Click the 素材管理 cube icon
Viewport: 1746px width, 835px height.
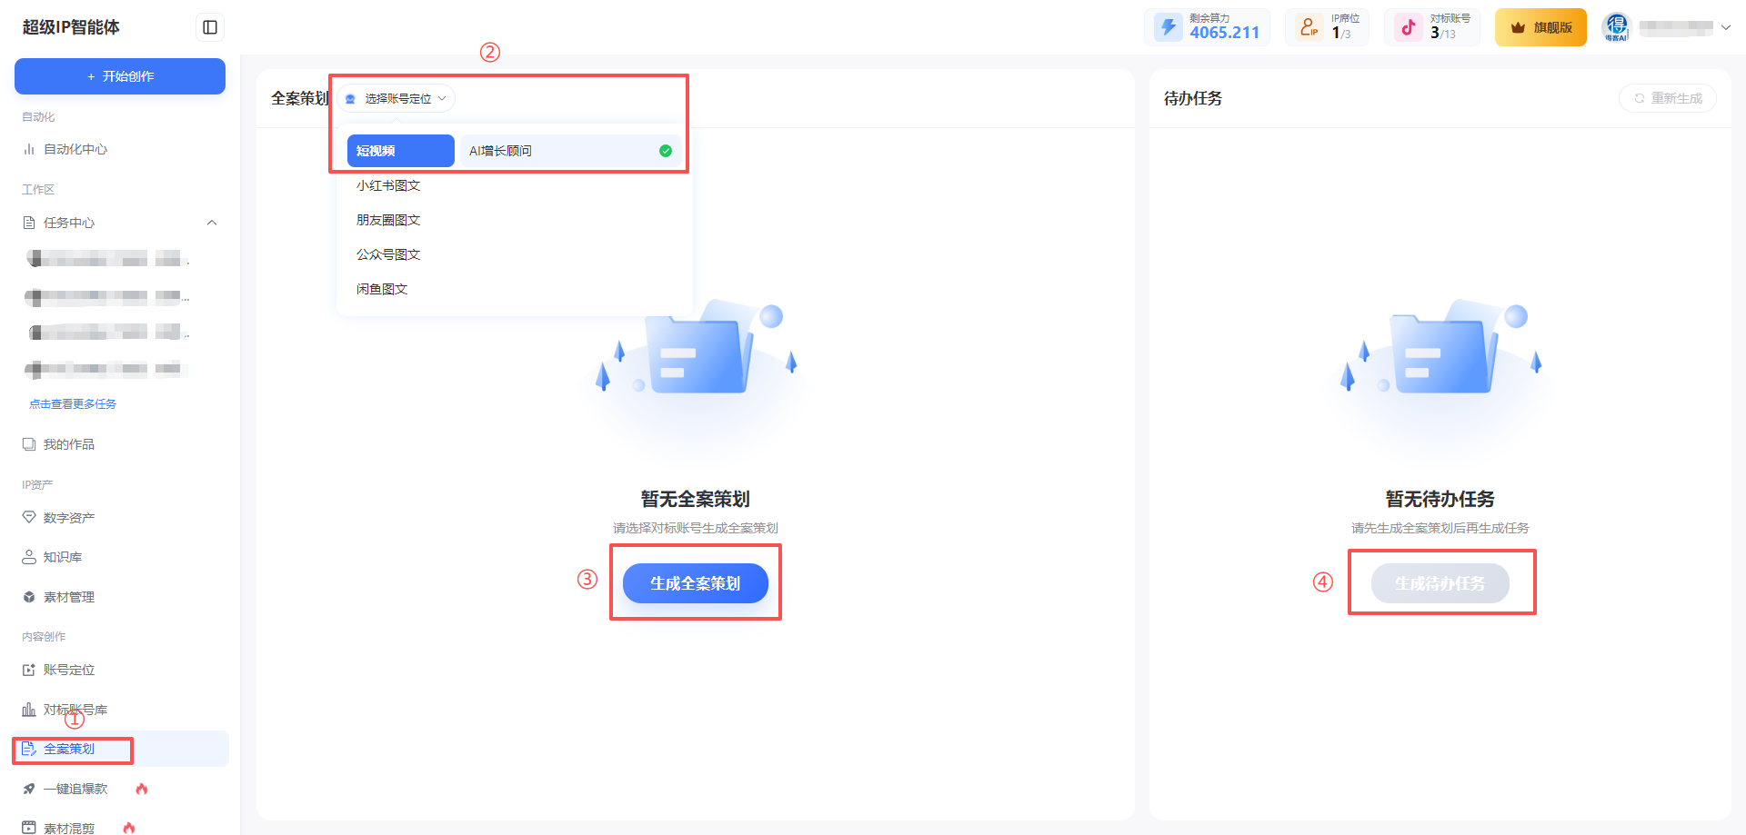(29, 597)
